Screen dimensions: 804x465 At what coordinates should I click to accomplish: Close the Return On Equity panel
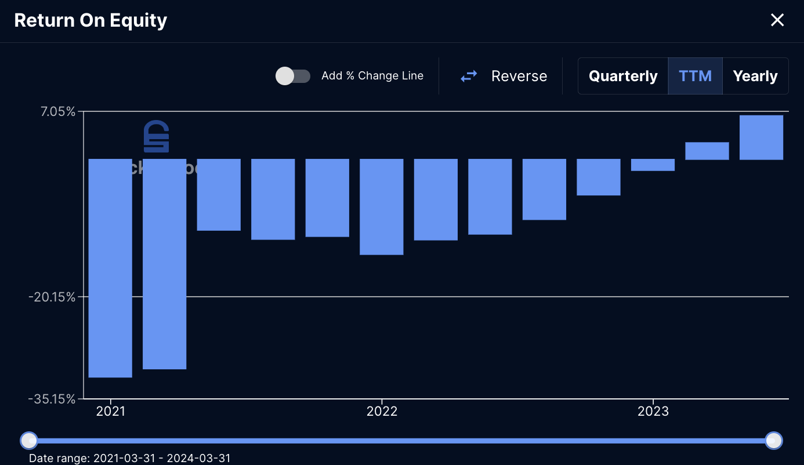pyautogui.click(x=777, y=20)
